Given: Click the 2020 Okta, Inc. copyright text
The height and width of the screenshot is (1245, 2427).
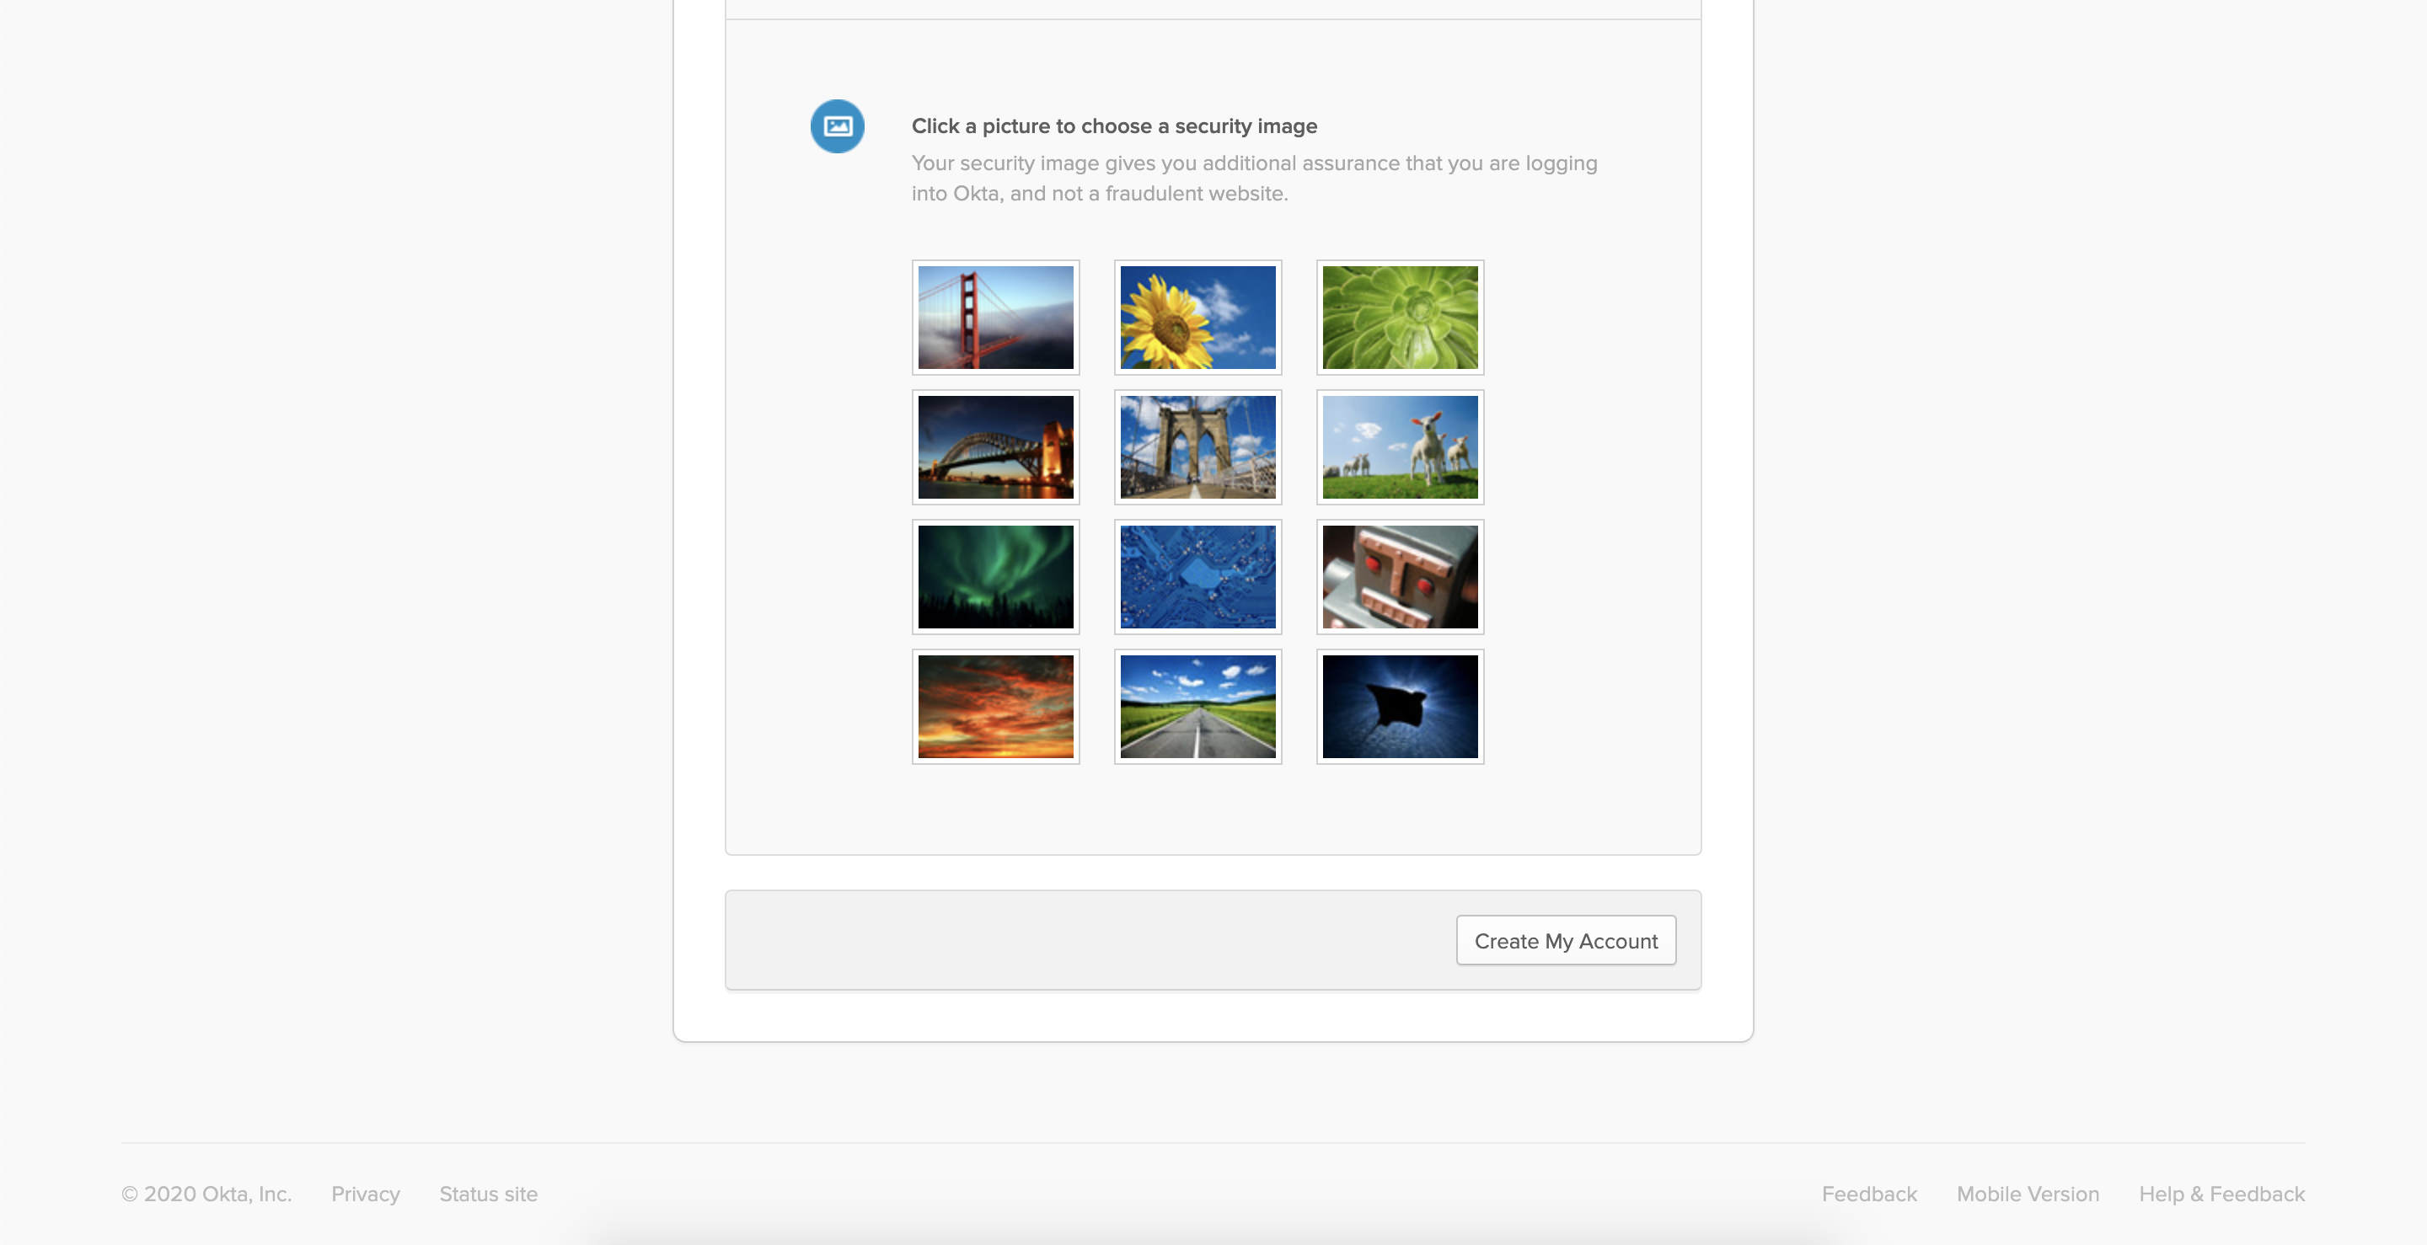Looking at the screenshot, I should click(206, 1194).
